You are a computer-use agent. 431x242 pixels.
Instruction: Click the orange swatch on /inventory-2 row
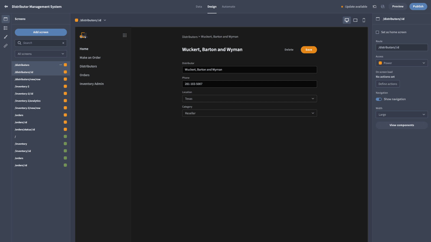tap(65, 86)
